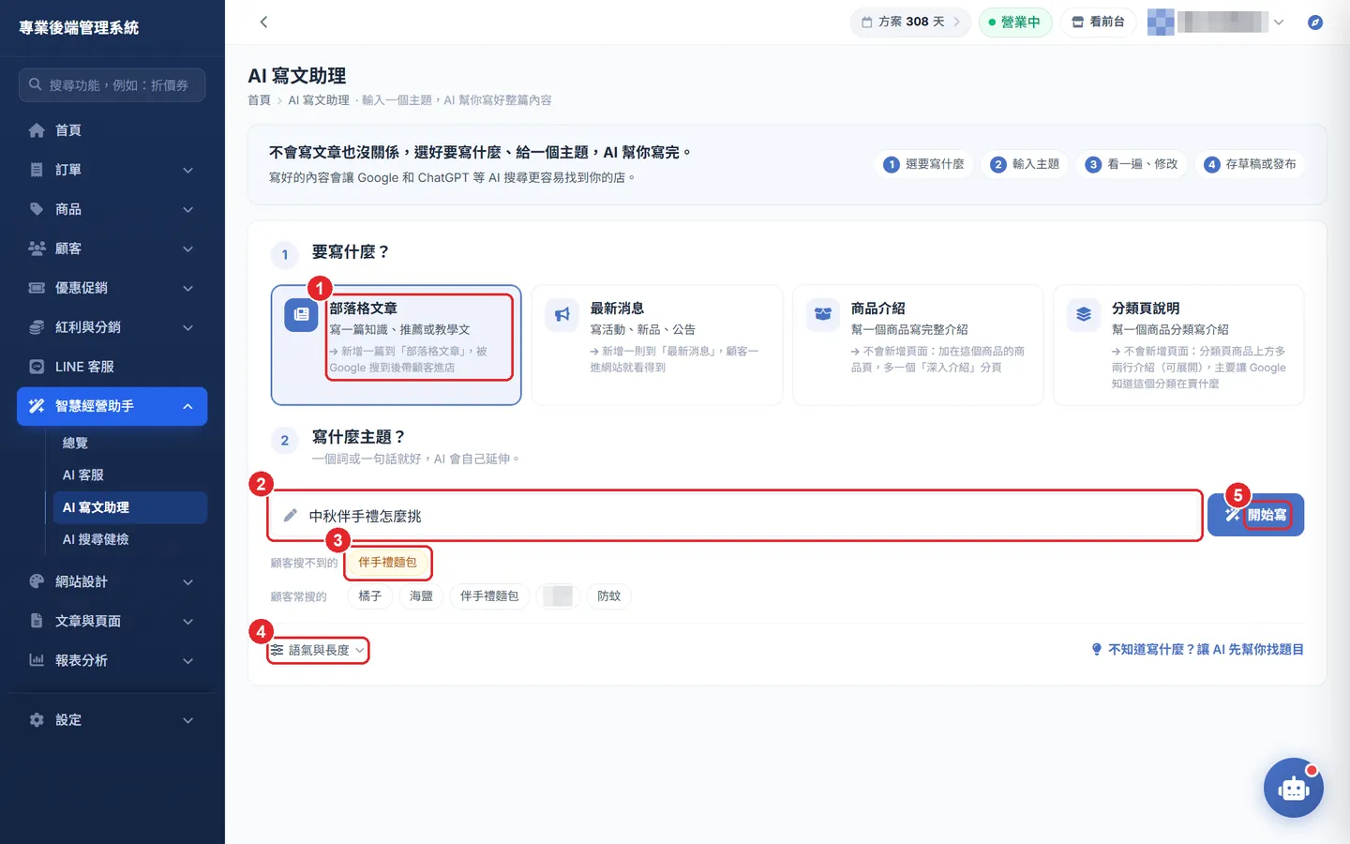The width and height of the screenshot is (1350, 844).
Task: Select the 最新消息 content type card
Action: coord(656,345)
